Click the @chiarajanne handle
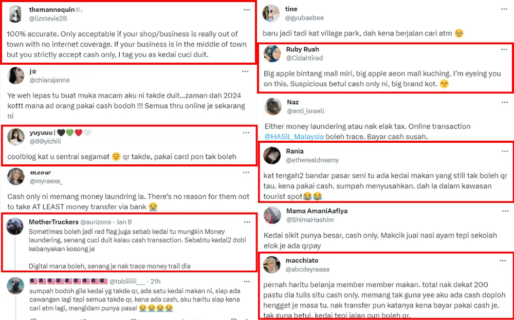Viewport: 514px width, 320px height. click(x=49, y=80)
